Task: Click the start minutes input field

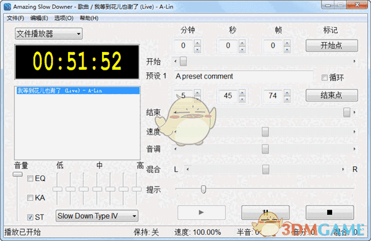Action: [184, 46]
